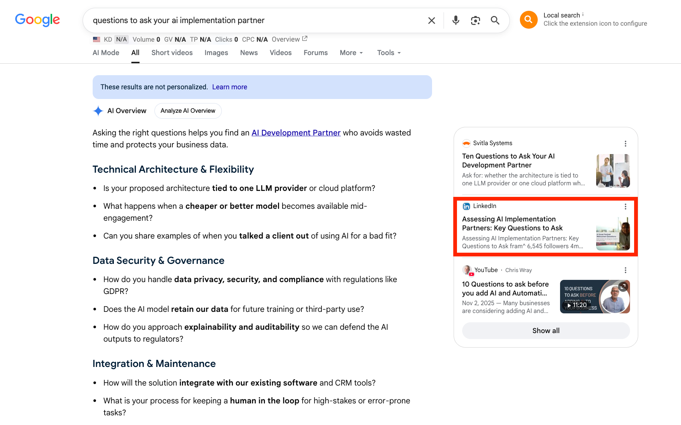Click the GV N/A metric
Screen dimensions: 681x425
click(175, 39)
